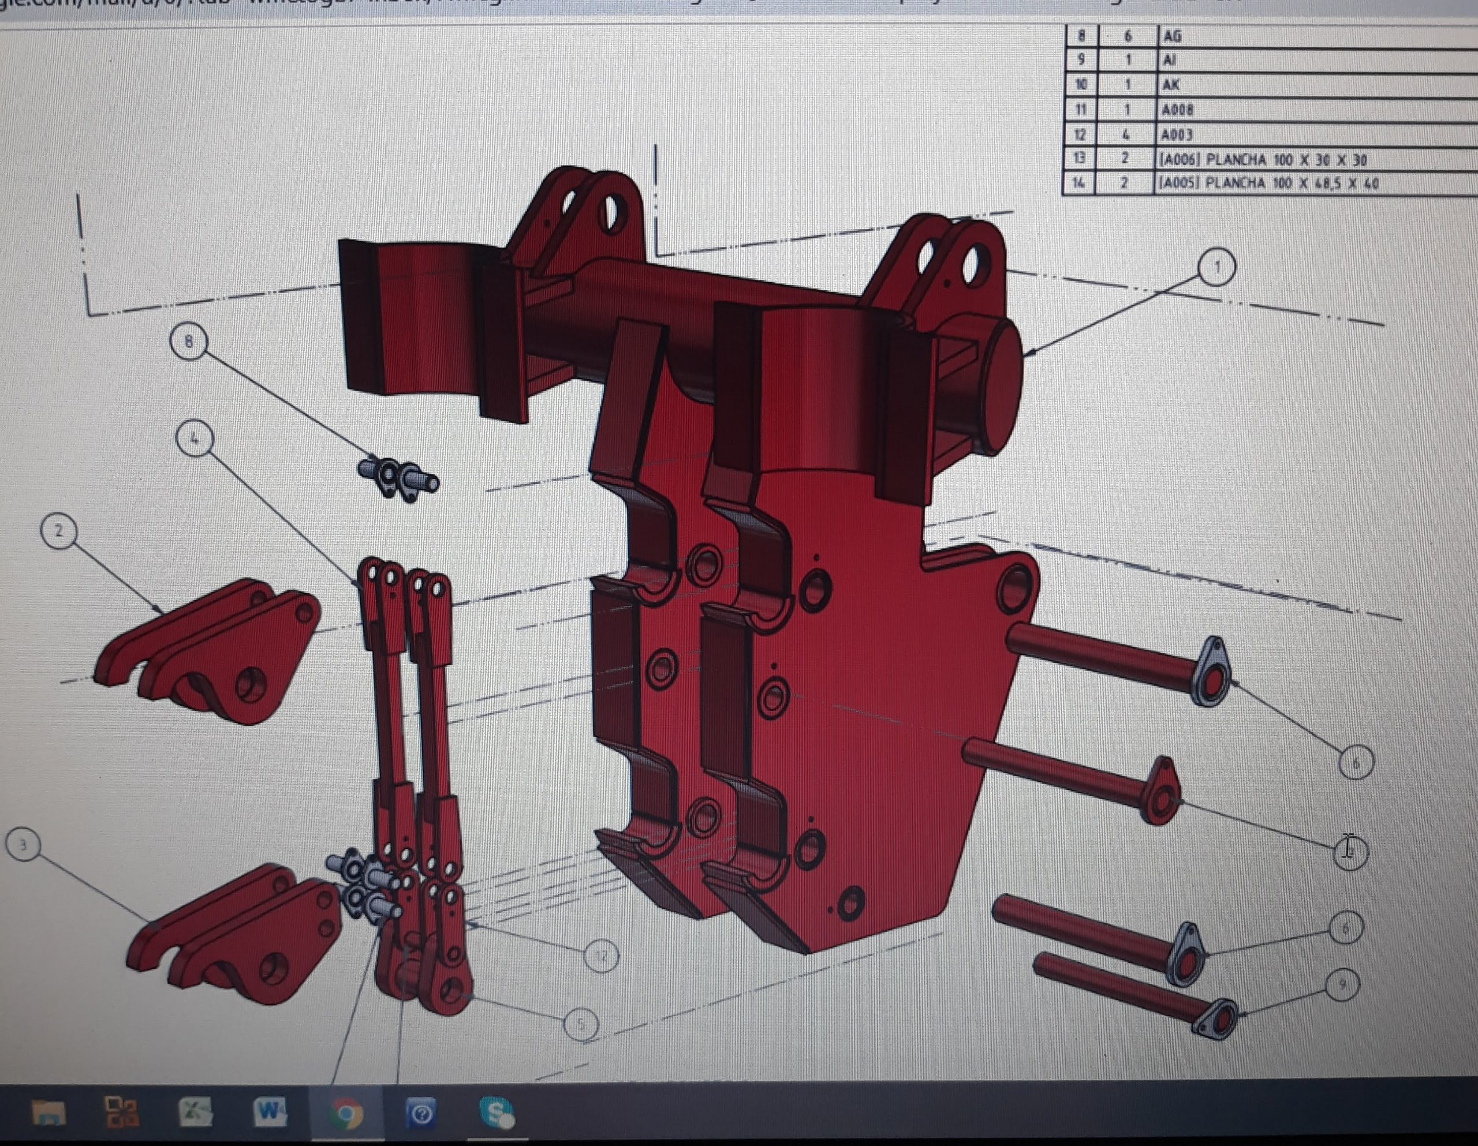Click balloon number 8 callout
Viewport: 1478px width, 1146px height.
click(x=189, y=342)
